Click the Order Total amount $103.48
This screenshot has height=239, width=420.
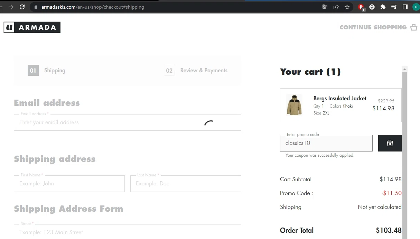pyautogui.click(x=389, y=230)
